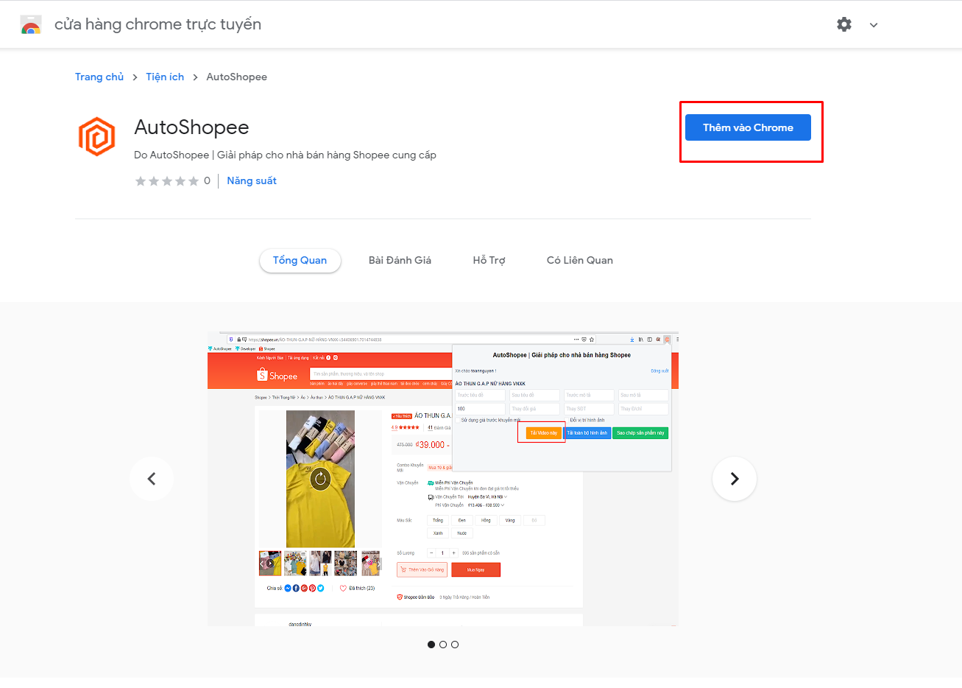Click the Shopee product page screenshot preview
Image resolution: width=962 pixels, height=688 pixels.
443,479
